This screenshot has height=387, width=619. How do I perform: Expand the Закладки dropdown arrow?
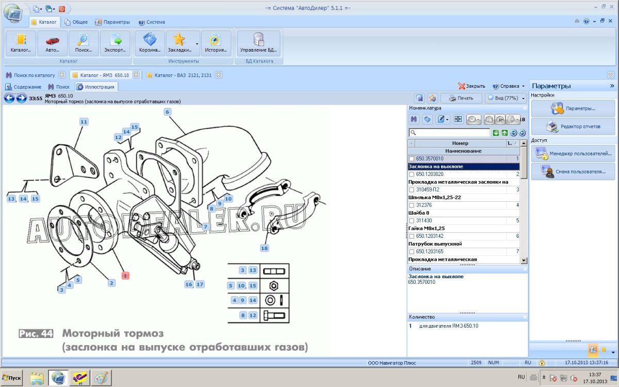point(197,44)
